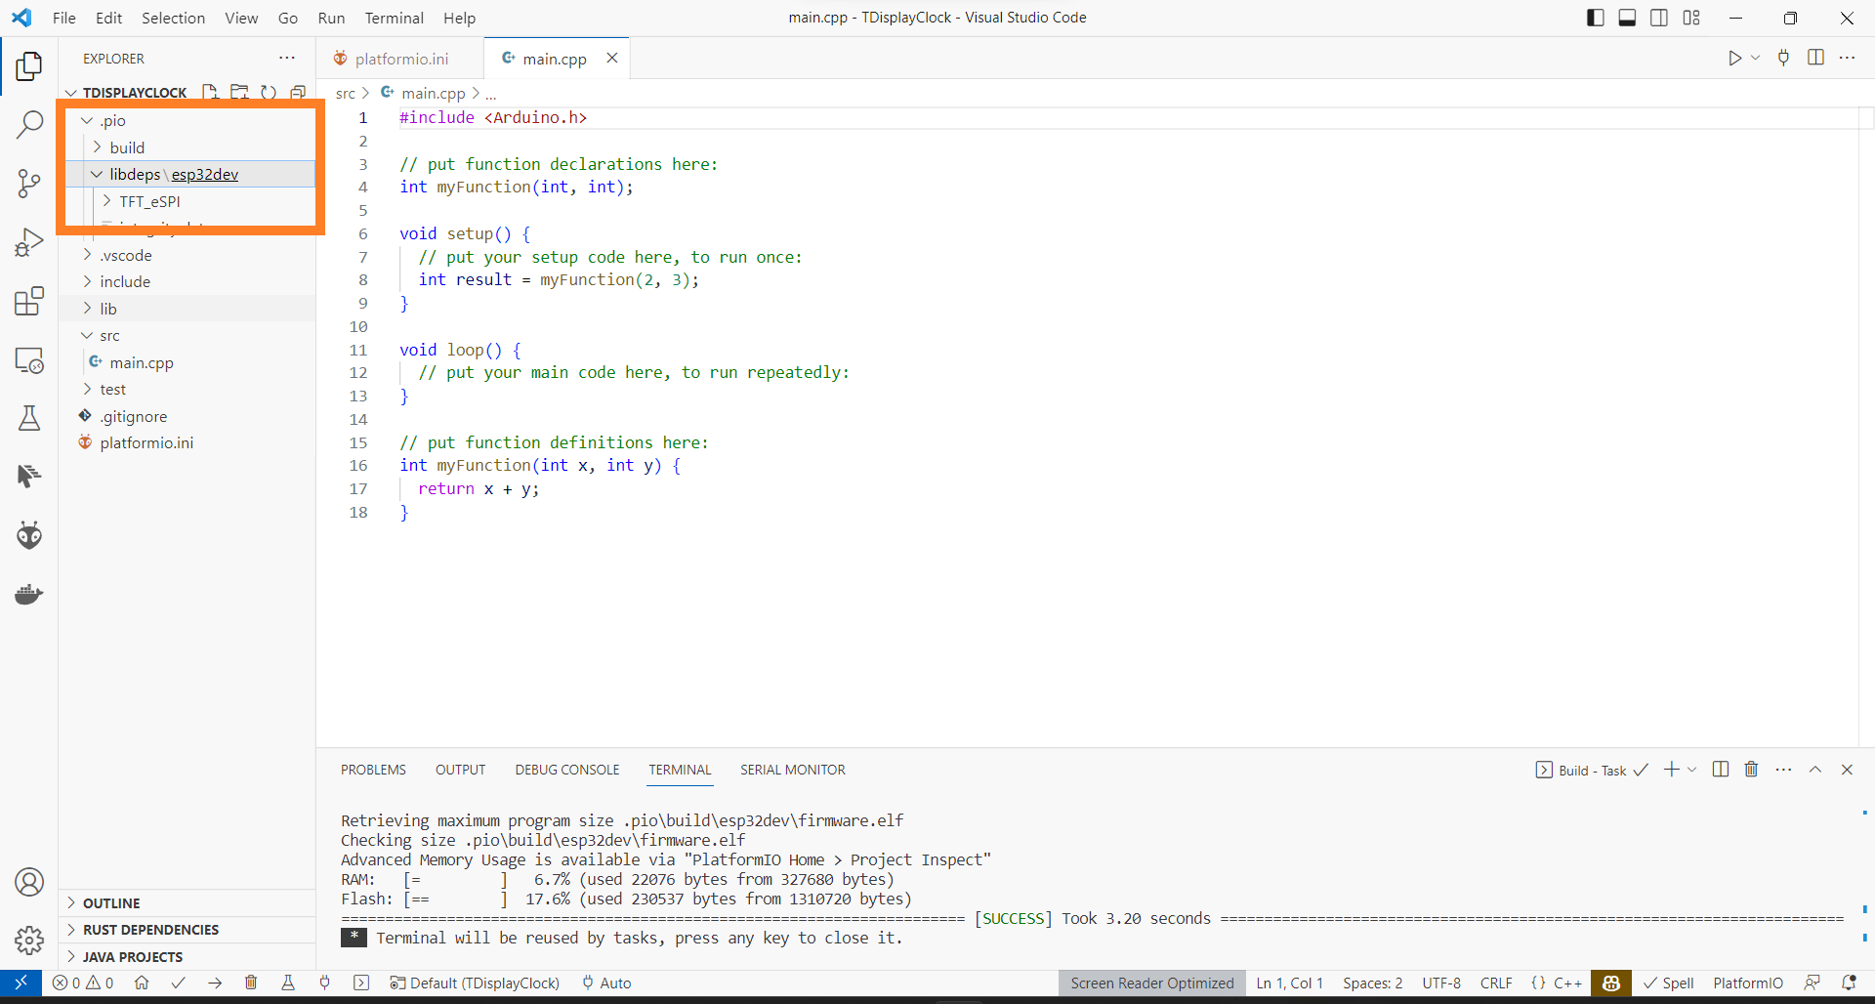Open Run and Debug view
This screenshot has width=1875, height=1004.
coord(29,242)
